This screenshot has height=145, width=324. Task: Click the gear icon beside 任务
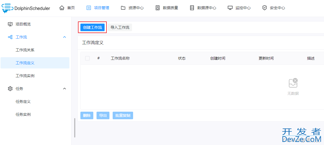click(x=10, y=89)
